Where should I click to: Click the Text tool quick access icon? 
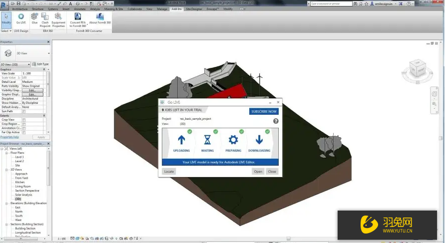click(x=70, y=3)
